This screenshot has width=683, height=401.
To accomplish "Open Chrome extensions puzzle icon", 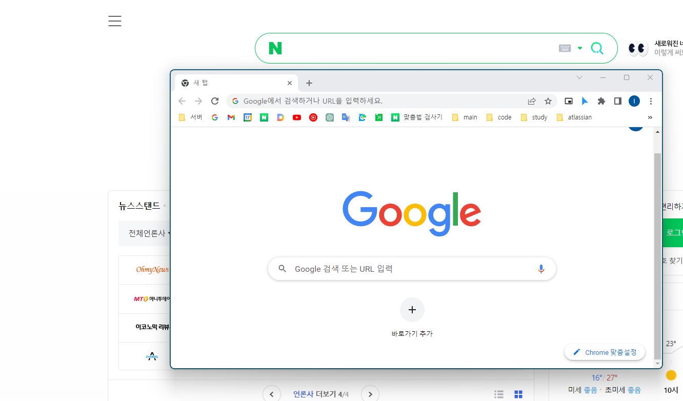I will click(601, 101).
